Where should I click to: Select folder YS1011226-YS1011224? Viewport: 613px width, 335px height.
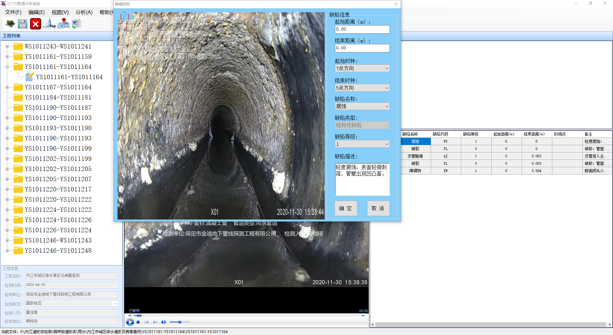(x=58, y=230)
